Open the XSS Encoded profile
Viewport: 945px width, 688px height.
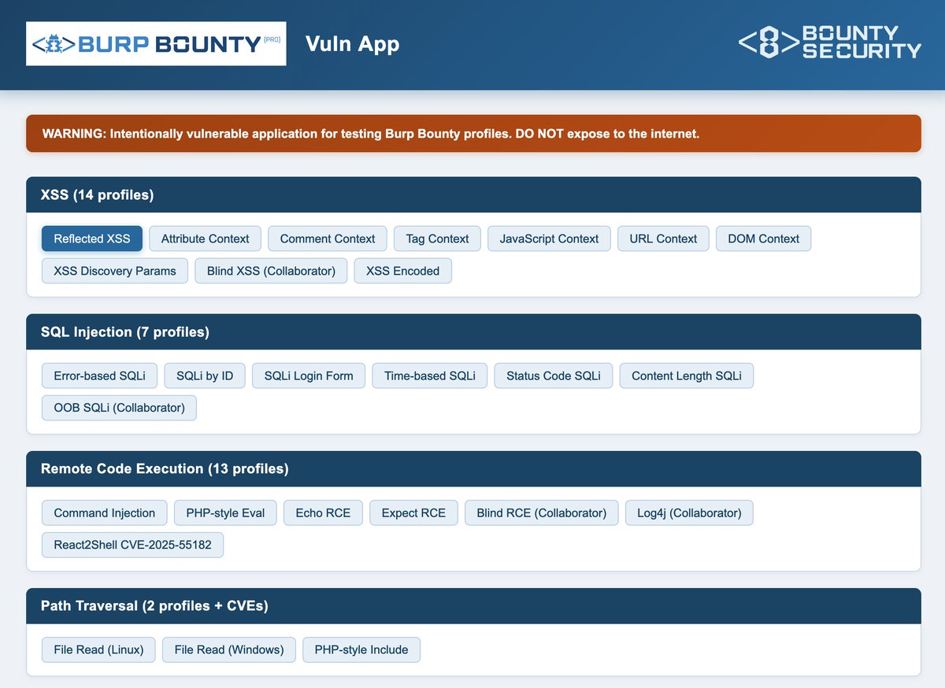tap(402, 270)
